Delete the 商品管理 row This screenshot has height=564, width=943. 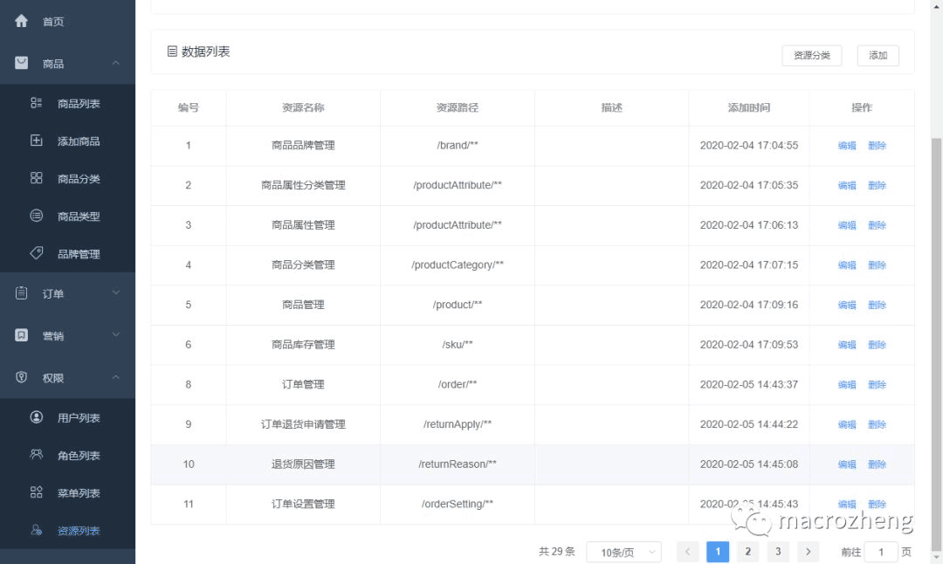click(877, 305)
